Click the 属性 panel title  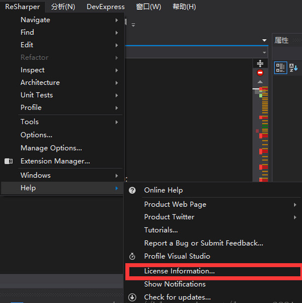pyautogui.click(x=281, y=40)
